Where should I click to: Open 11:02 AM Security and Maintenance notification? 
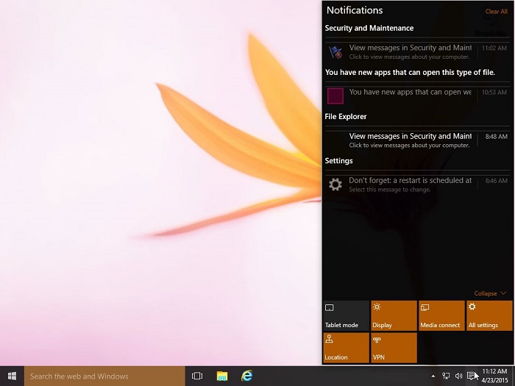pos(417,52)
